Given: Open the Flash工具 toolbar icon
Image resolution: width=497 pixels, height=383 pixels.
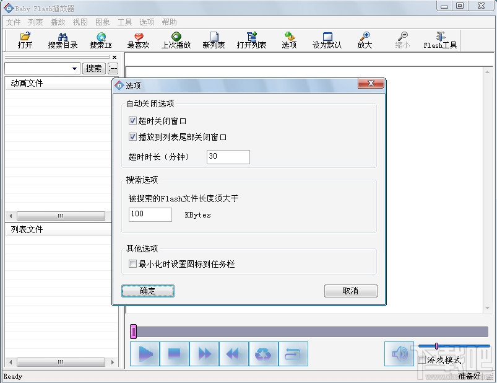Looking at the screenshot, I should pos(440,40).
